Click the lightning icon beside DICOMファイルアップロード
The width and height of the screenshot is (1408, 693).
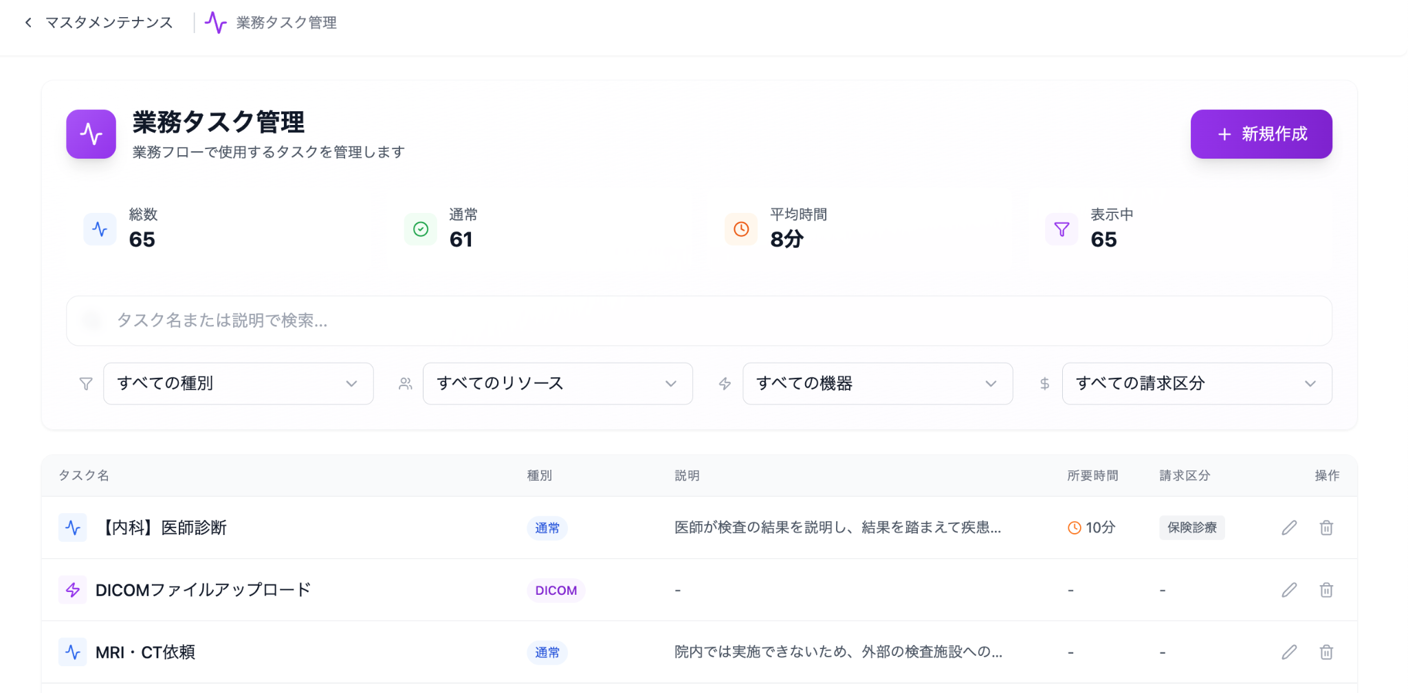click(73, 589)
